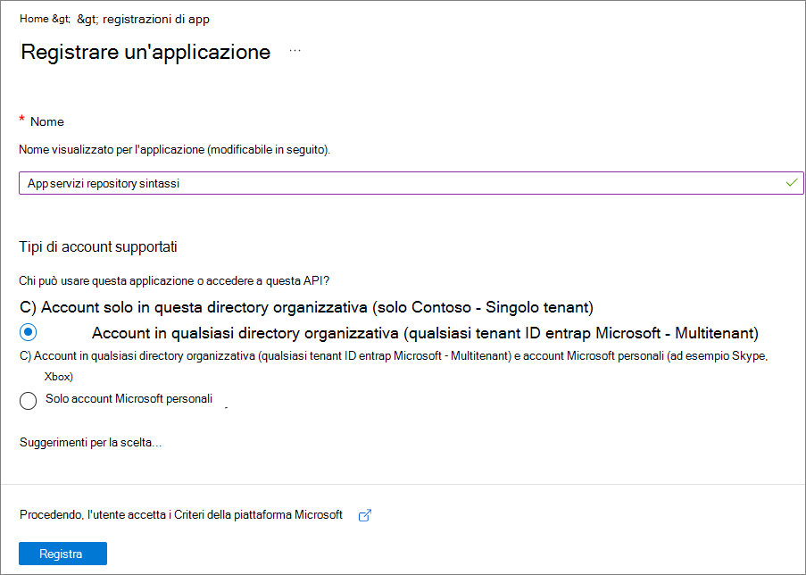
Task: Select the multitenant organizational directory radio button
Action: (28, 331)
